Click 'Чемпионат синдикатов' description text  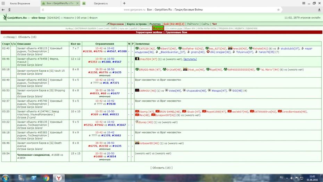[x=33, y=155]
